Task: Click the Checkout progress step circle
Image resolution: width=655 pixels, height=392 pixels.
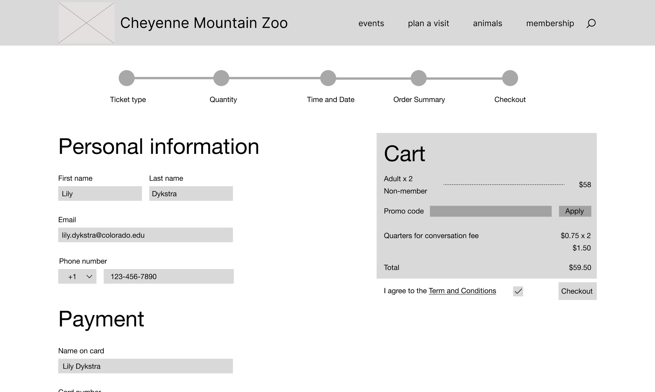Action: coord(510,78)
